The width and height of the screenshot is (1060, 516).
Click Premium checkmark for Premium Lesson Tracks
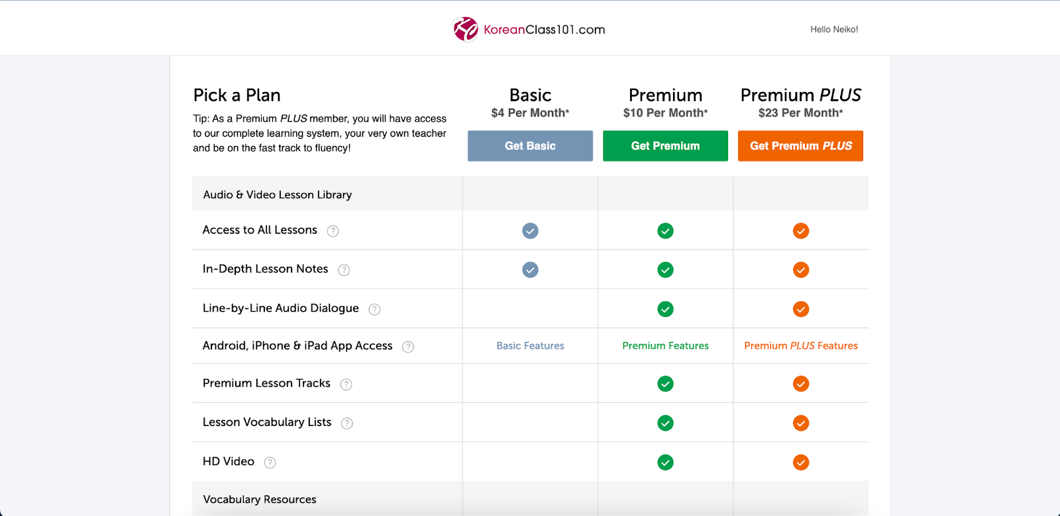[x=665, y=384]
